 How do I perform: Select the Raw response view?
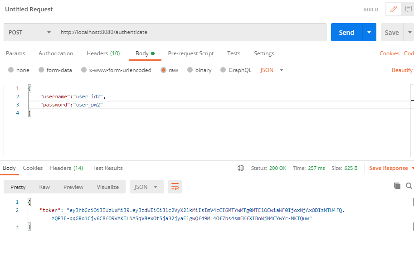tap(44, 187)
